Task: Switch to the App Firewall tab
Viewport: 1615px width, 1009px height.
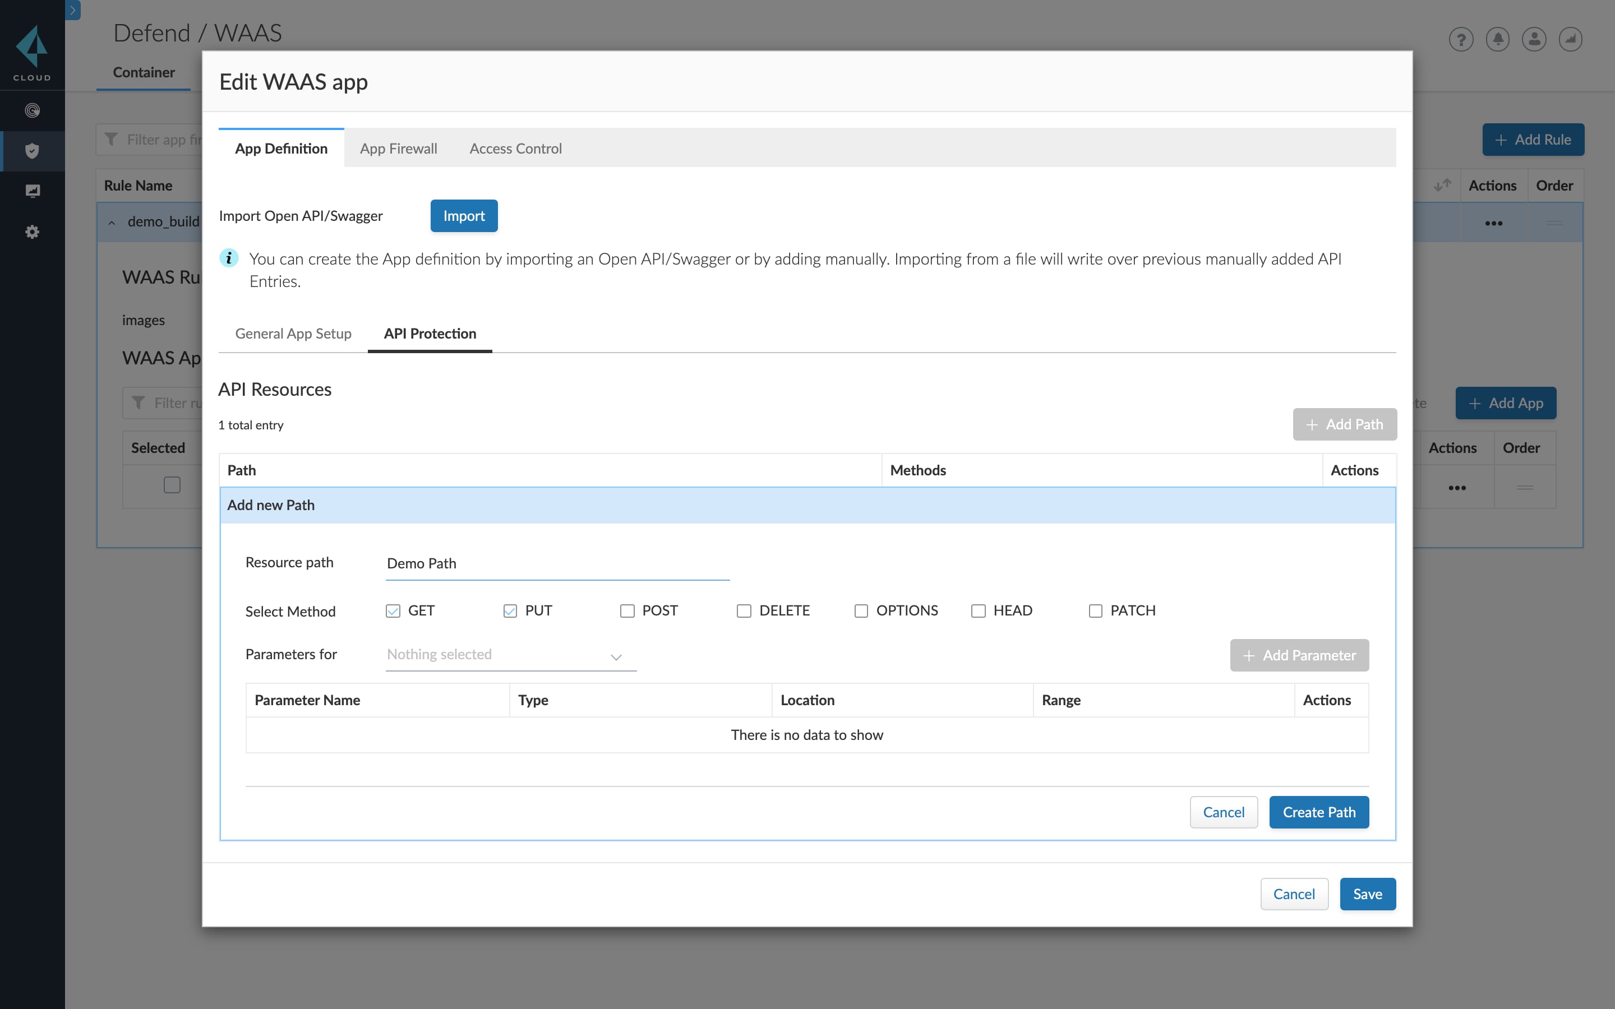Action: point(398,148)
